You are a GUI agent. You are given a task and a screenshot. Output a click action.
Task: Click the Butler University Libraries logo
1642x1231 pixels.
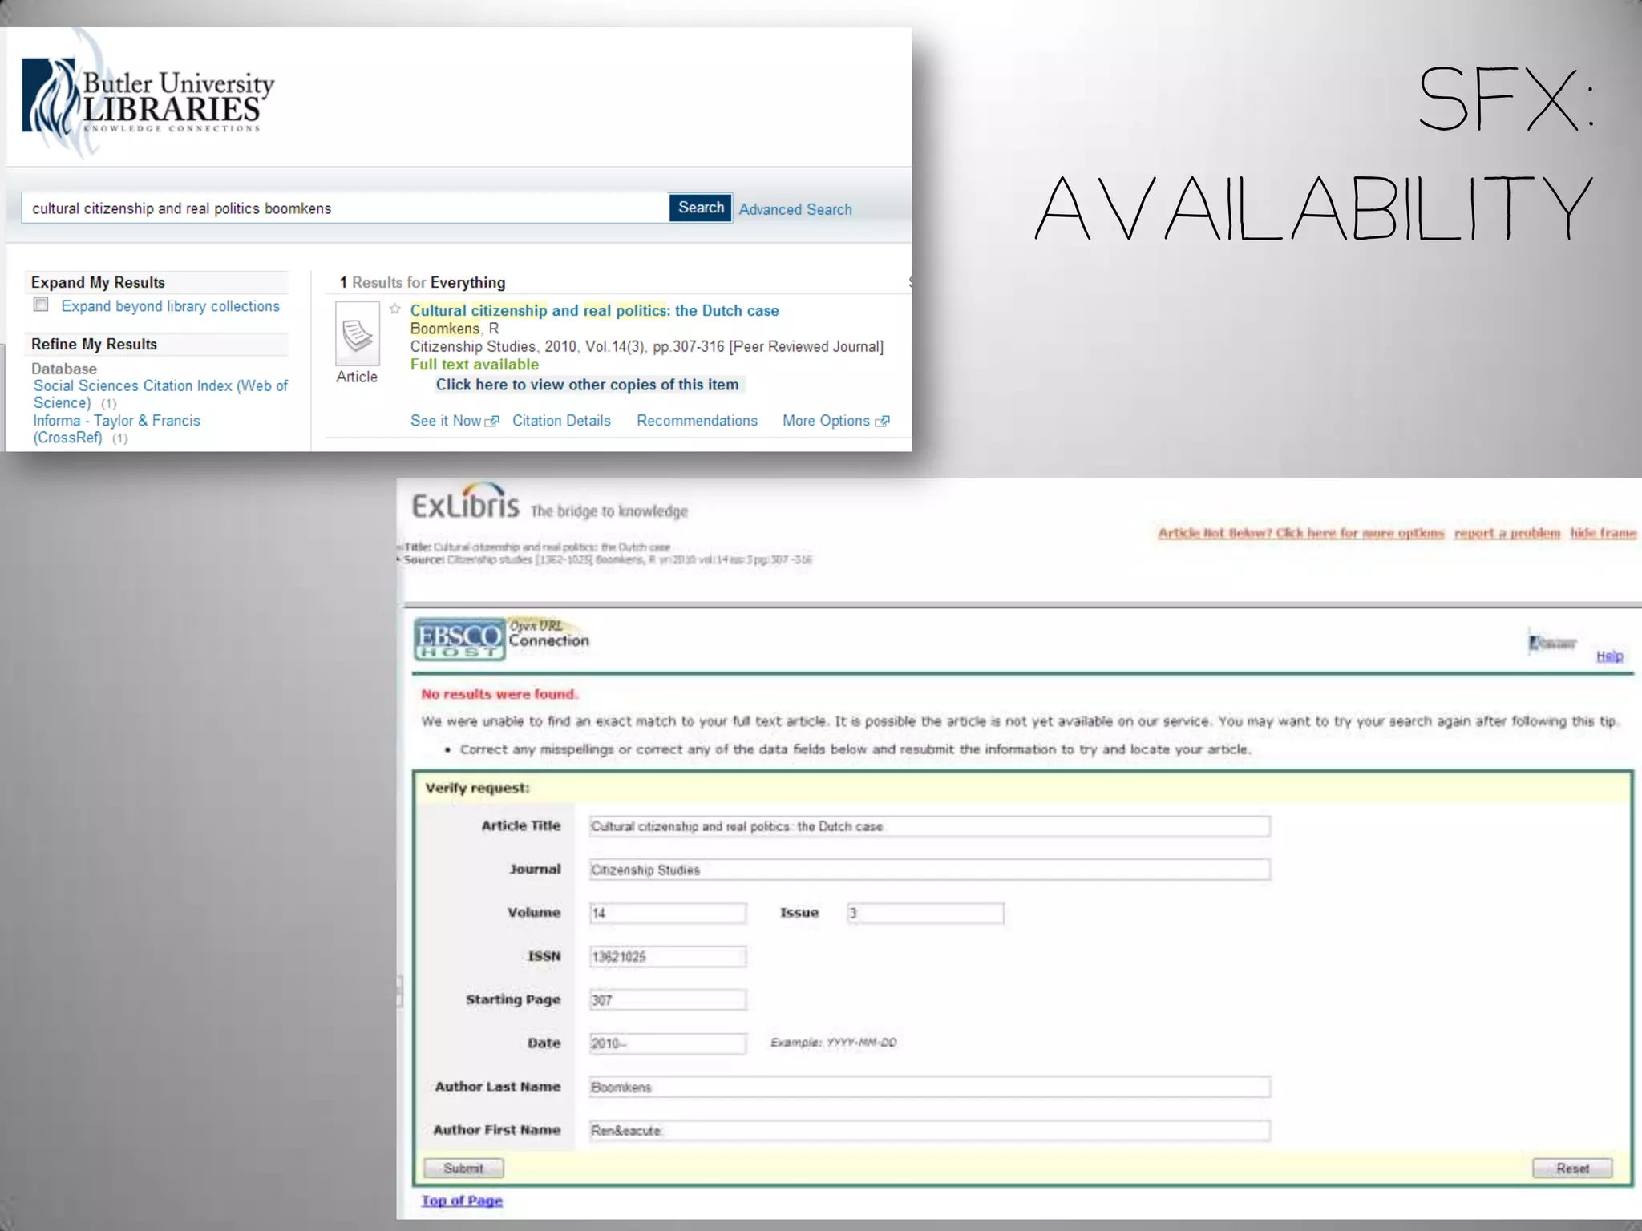click(x=148, y=98)
